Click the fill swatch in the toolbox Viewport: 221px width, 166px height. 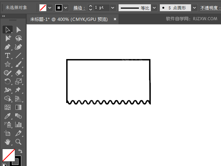click(x=8, y=155)
